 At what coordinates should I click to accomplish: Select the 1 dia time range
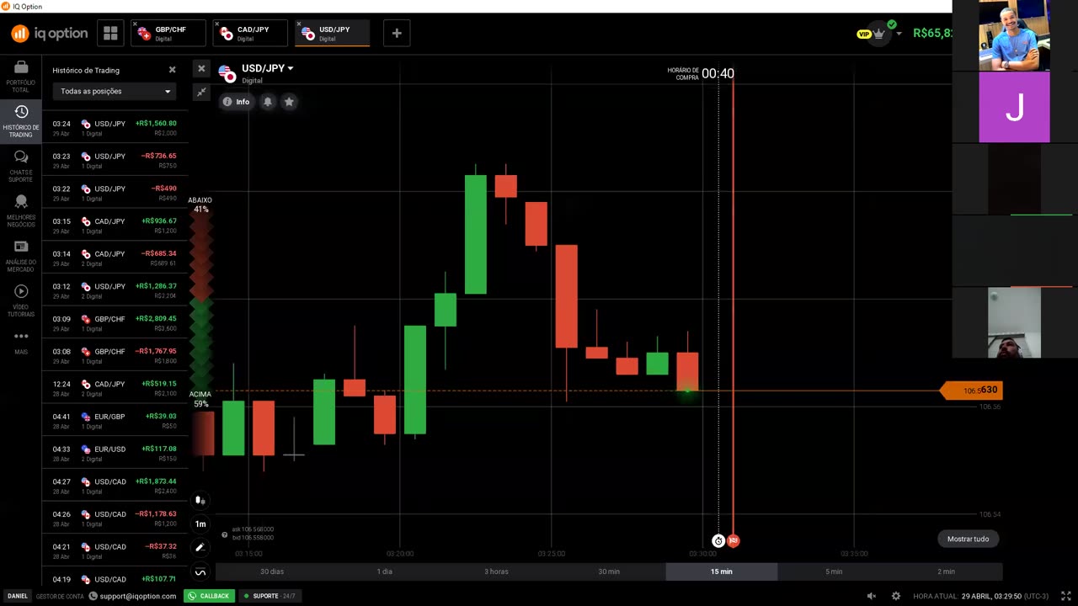[384, 571]
